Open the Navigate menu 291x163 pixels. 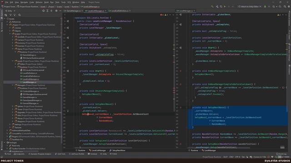[x=24, y=2]
